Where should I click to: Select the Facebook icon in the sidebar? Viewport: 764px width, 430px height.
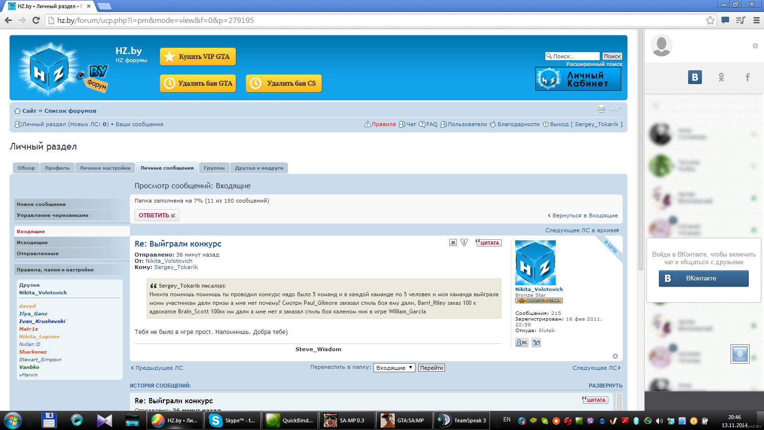[748, 77]
